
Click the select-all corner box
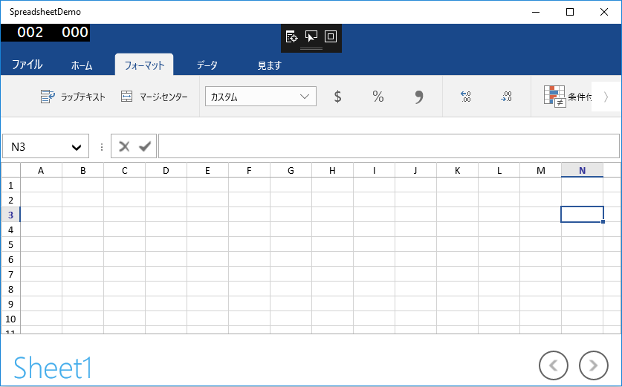pos(10,171)
